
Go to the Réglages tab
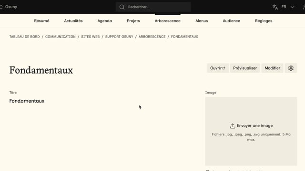[x=264, y=21]
